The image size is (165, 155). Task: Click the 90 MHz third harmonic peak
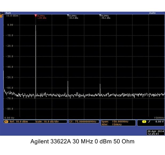pos(100,90)
